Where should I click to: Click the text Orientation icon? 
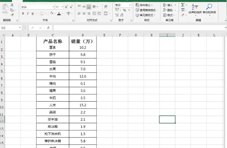(94, 7)
